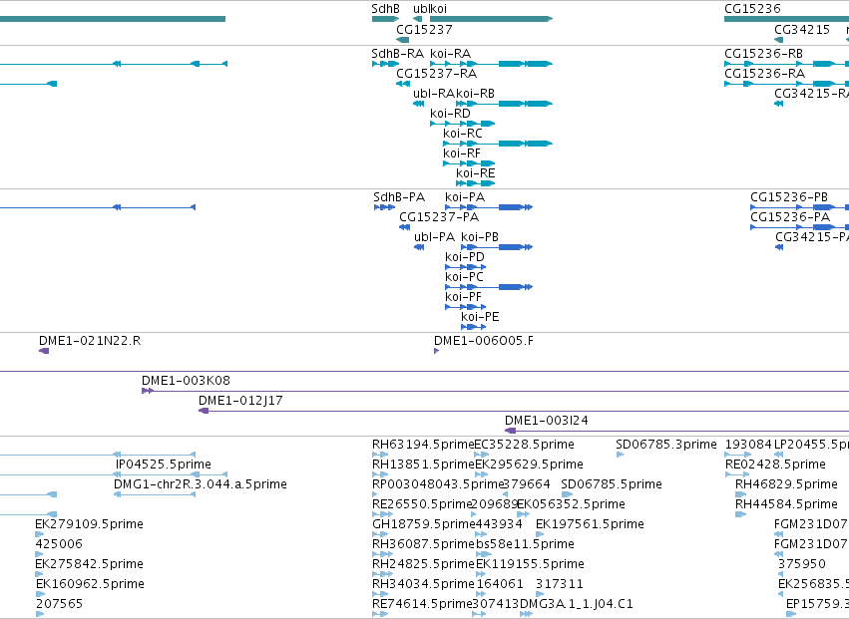849x619 pixels.
Task: Click the EC35228.5prime EST label
Action: pos(524,445)
